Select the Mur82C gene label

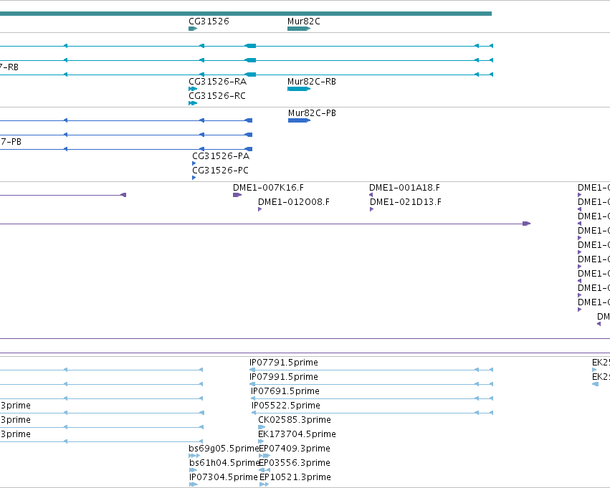pyautogui.click(x=304, y=21)
